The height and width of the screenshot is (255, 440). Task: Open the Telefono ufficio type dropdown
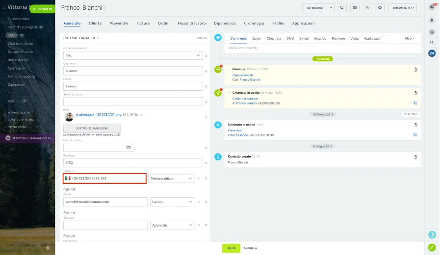click(x=171, y=178)
